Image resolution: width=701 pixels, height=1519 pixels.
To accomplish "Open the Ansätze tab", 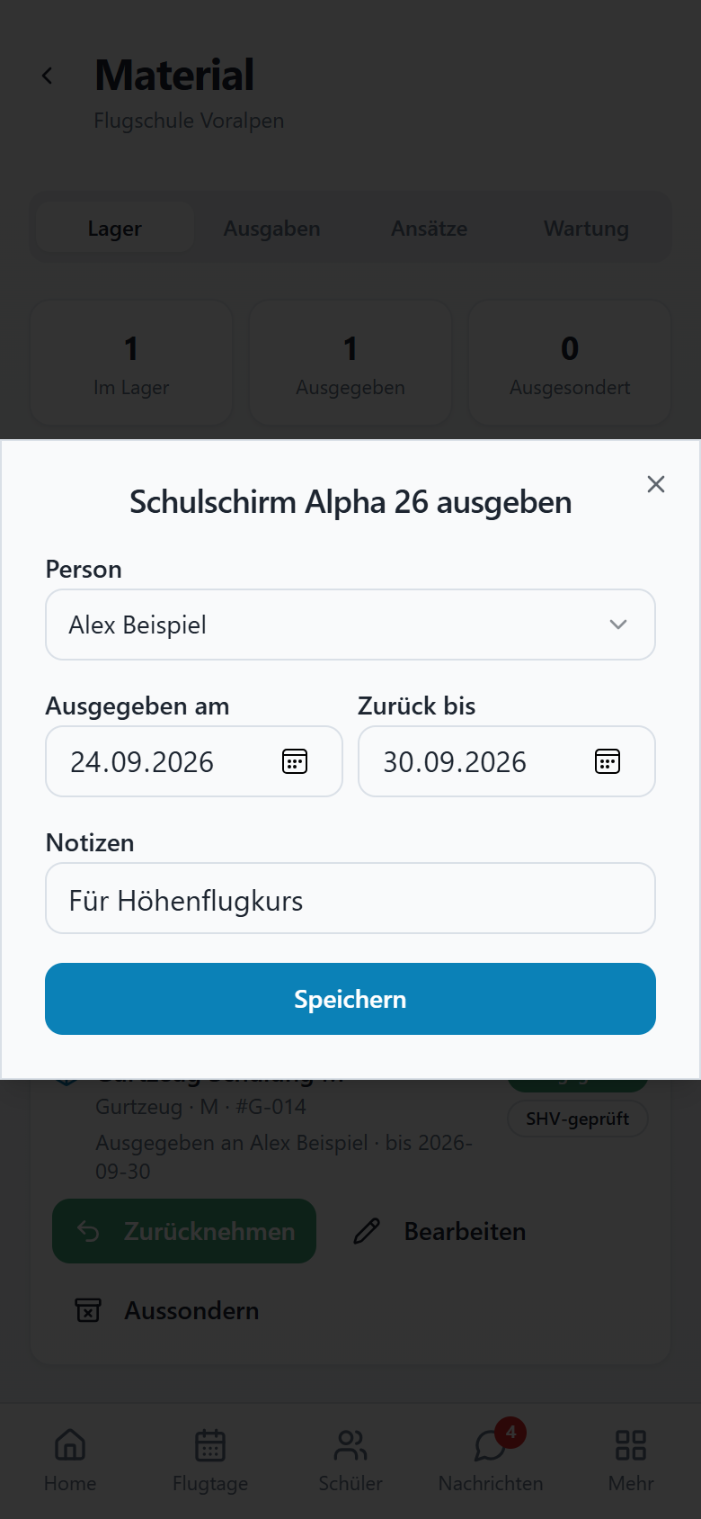I will click(x=429, y=229).
